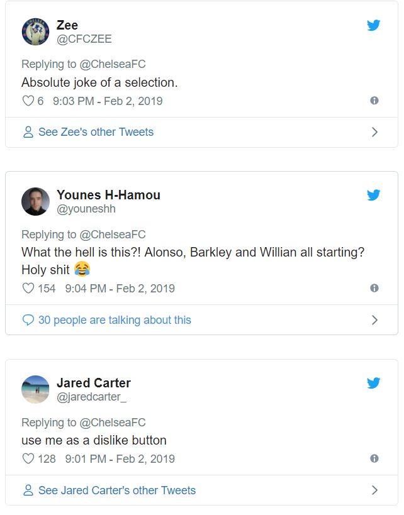Viewport: 404px width, 515px height.
Task: Open See Zee's other Tweets link
Action: click(x=96, y=132)
